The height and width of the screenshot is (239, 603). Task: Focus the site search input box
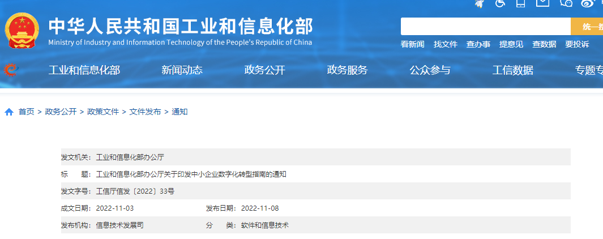pyautogui.click(x=485, y=26)
